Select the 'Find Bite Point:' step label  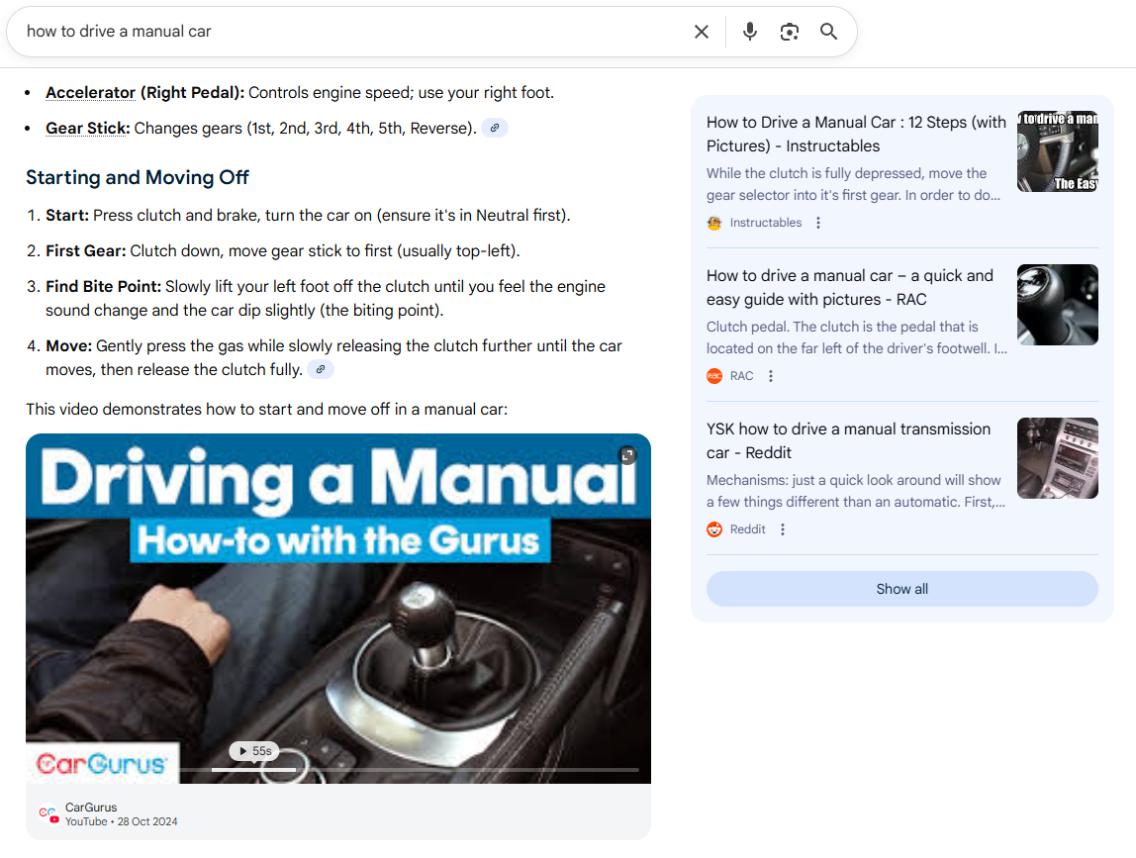(x=103, y=287)
